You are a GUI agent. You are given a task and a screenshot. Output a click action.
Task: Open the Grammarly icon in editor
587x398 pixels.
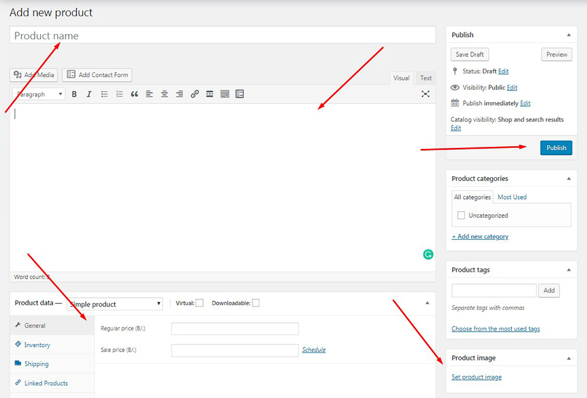coord(428,254)
